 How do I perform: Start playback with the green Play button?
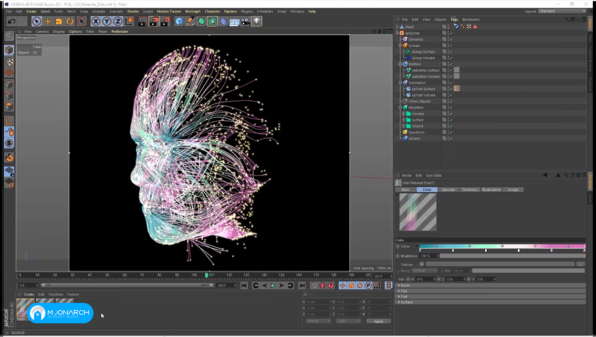pos(273,286)
